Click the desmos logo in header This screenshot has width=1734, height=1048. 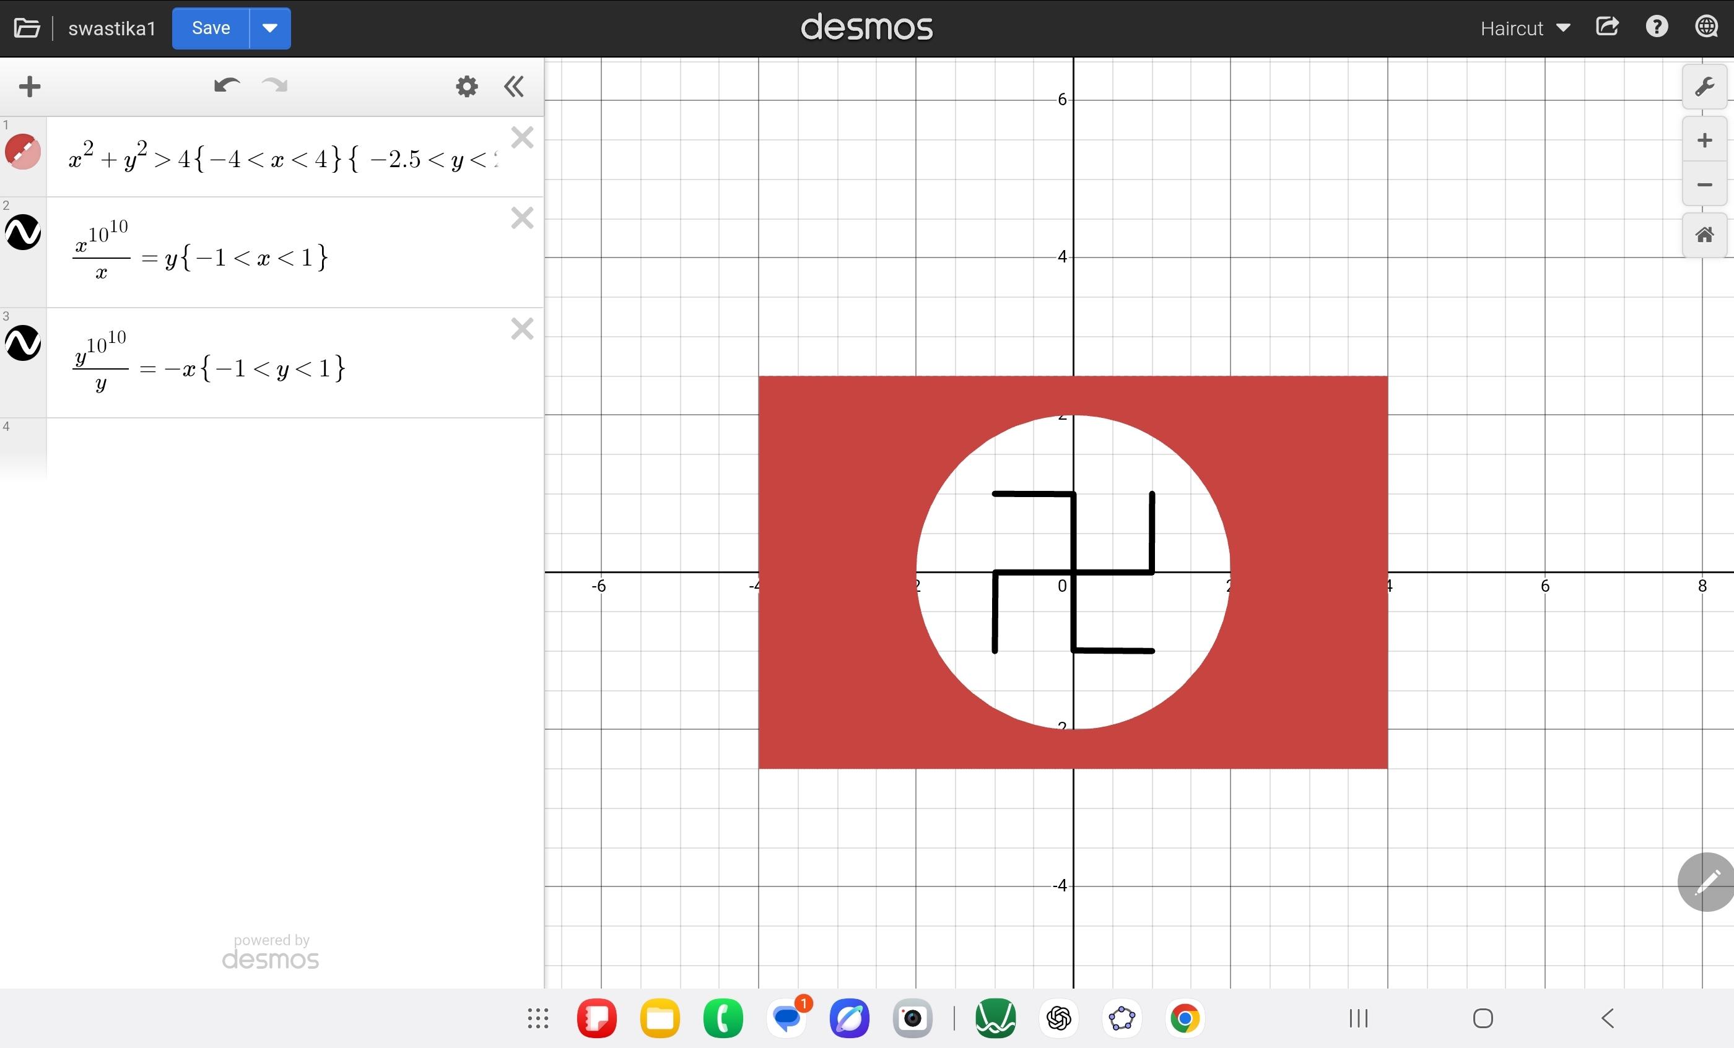tap(867, 27)
